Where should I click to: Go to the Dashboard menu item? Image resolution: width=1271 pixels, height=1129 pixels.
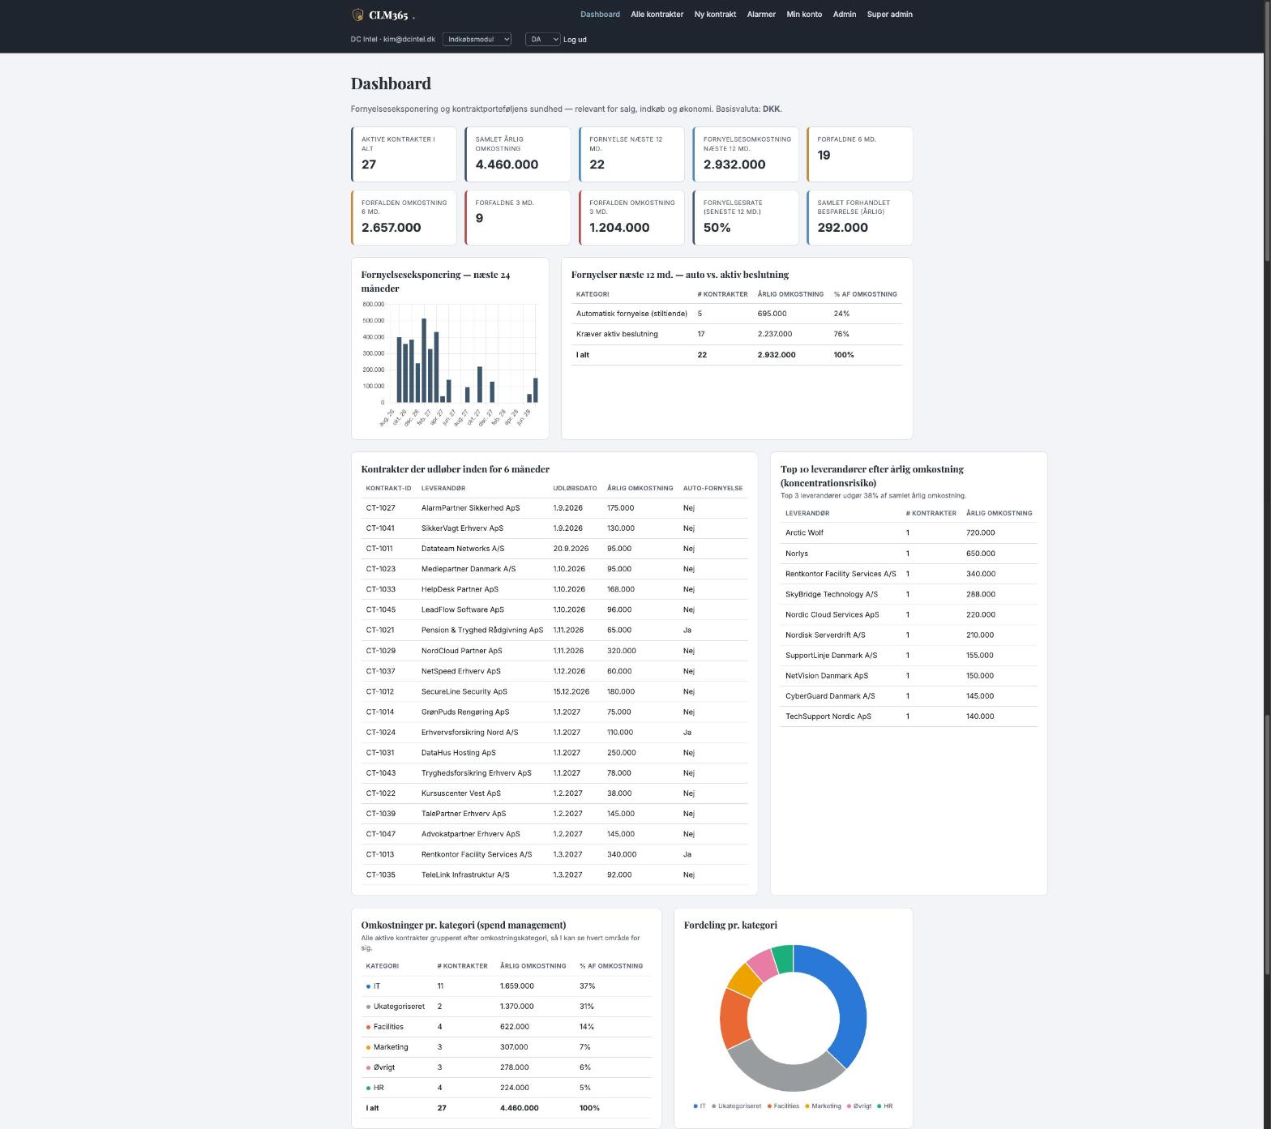[x=600, y=15]
